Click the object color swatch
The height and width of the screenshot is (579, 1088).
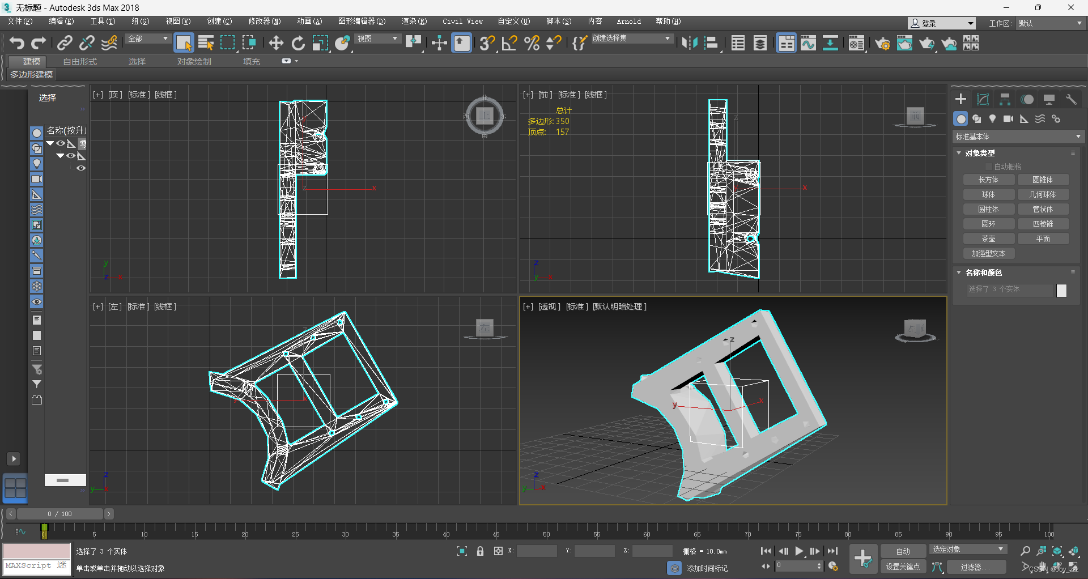pyautogui.click(x=1061, y=291)
